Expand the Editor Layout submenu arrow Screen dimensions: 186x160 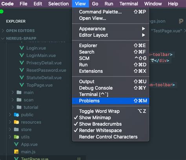(x=144, y=35)
